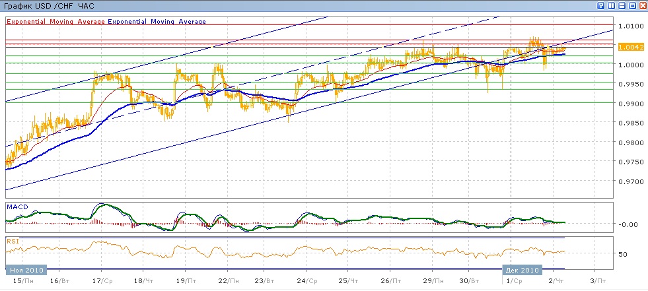Select the RSI indicator label
Screen dimensions: 648x291
pos(13,241)
